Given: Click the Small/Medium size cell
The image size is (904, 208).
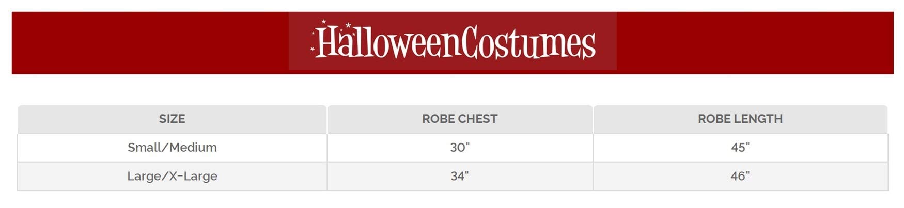Looking at the screenshot, I should point(172,148).
